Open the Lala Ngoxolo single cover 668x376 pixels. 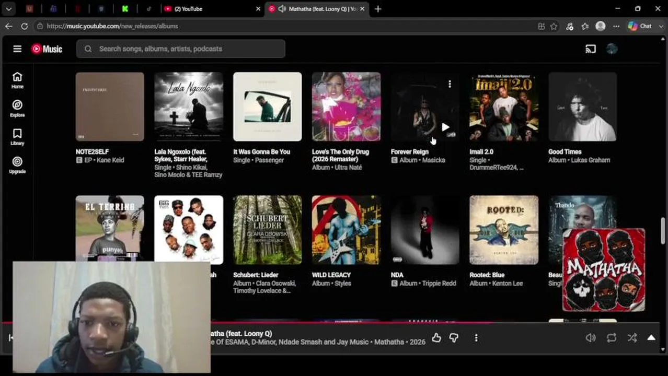click(x=189, y=107)
